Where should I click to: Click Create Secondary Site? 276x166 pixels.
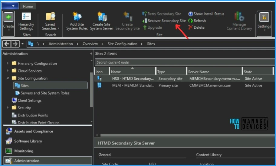[127, 21]
